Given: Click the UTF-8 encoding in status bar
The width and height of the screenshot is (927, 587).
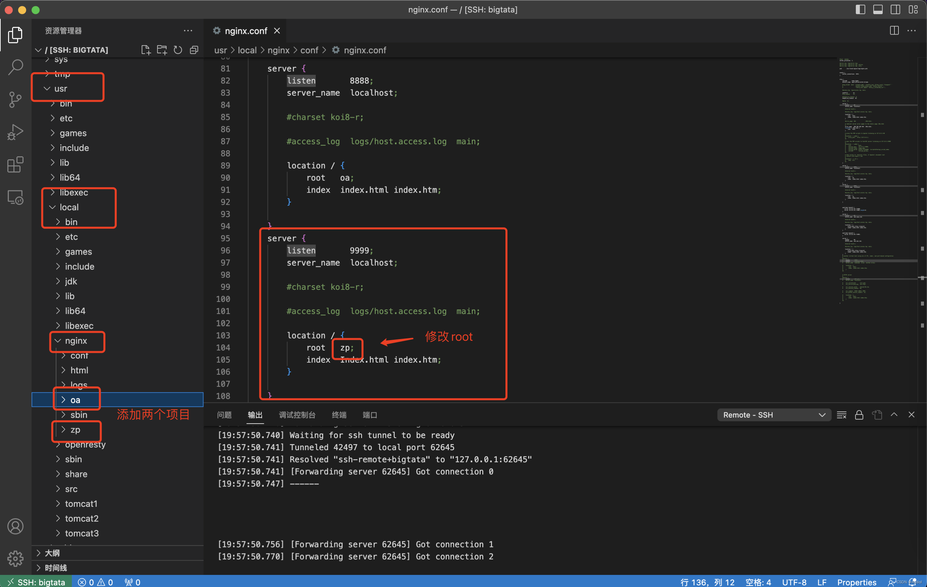Looking at the screenshot, I should click(794, 582).
